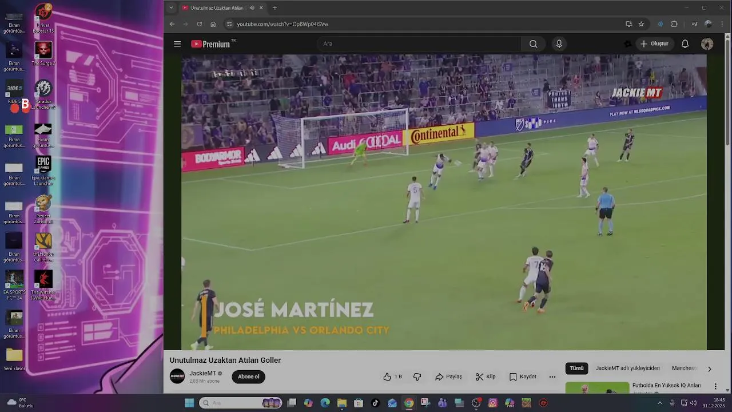
Task: Open the YouTube account avatar menu
Action: point(707,44)
